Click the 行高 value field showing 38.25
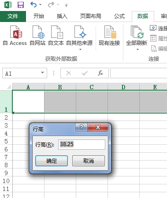Image resolution: width=167 pixels, height=198 pixels. 82,145
